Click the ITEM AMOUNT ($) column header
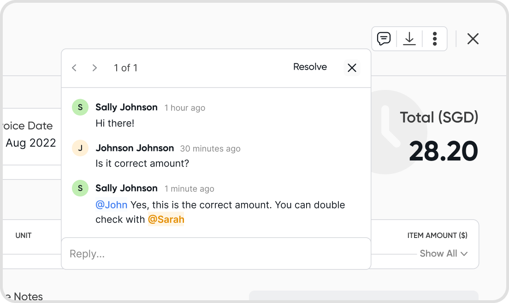The width and height of the screenshot is (509, 303). tap(437, 235)
